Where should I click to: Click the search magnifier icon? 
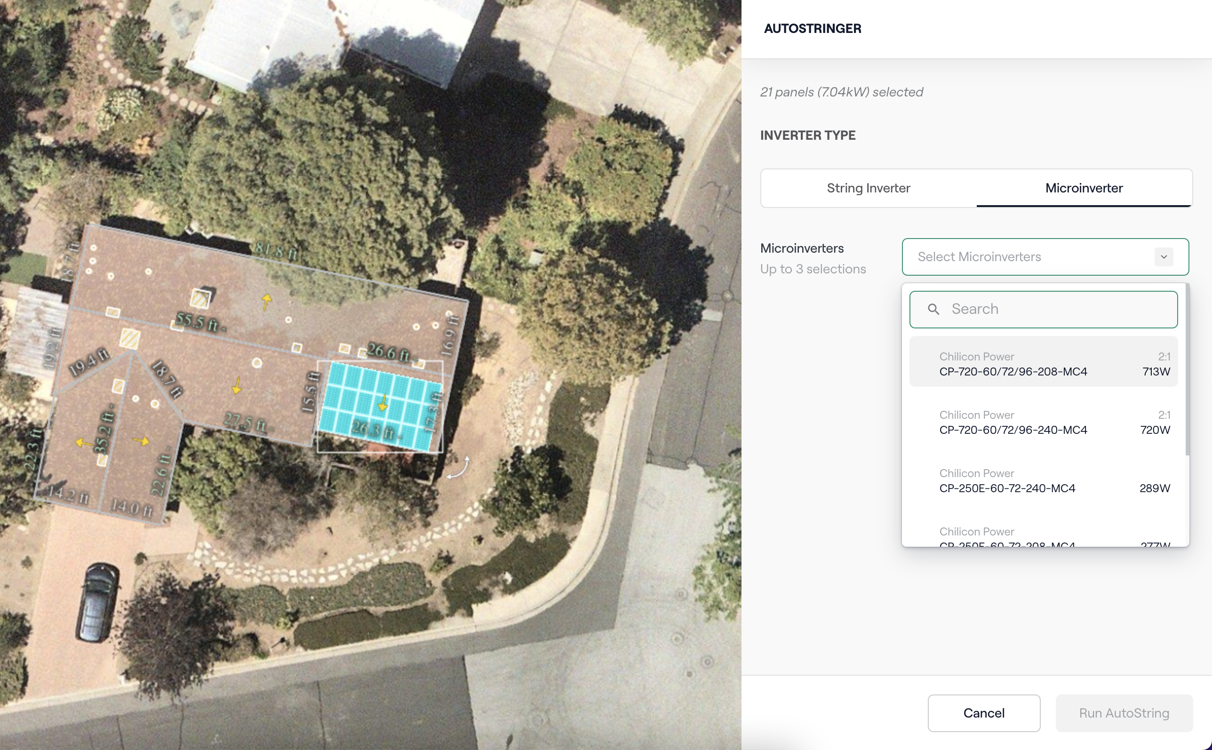933,309
